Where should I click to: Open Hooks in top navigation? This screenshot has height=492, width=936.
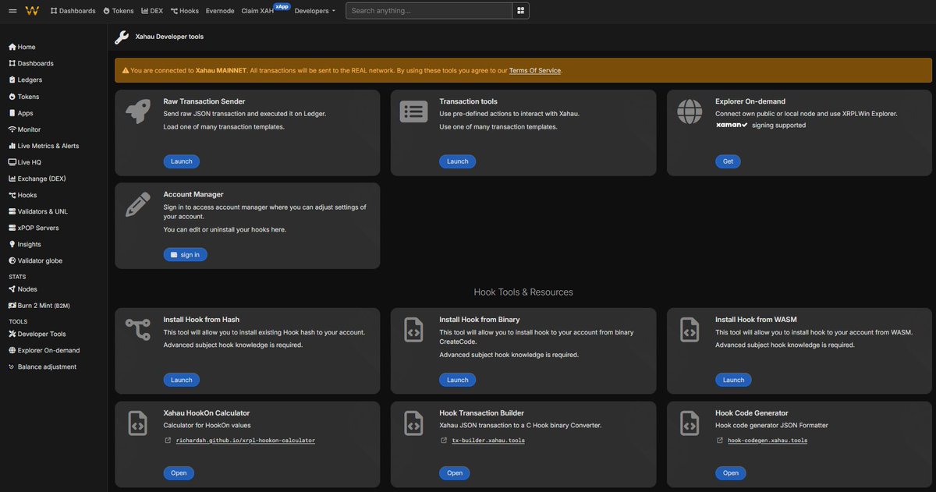tap(185, 11)
